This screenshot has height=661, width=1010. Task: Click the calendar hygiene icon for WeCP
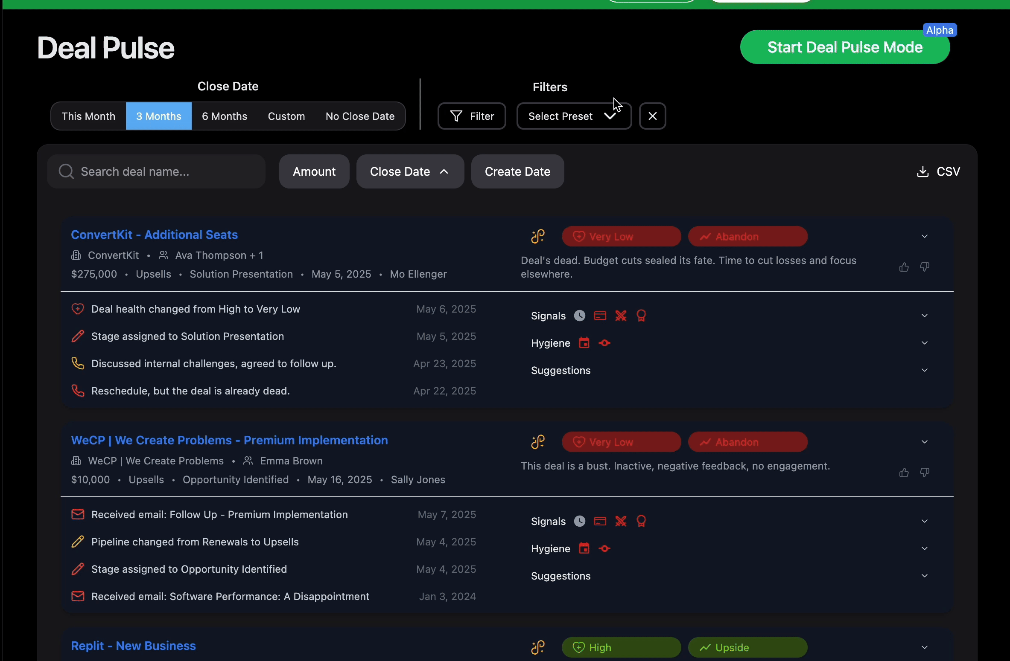pos(584,548)
